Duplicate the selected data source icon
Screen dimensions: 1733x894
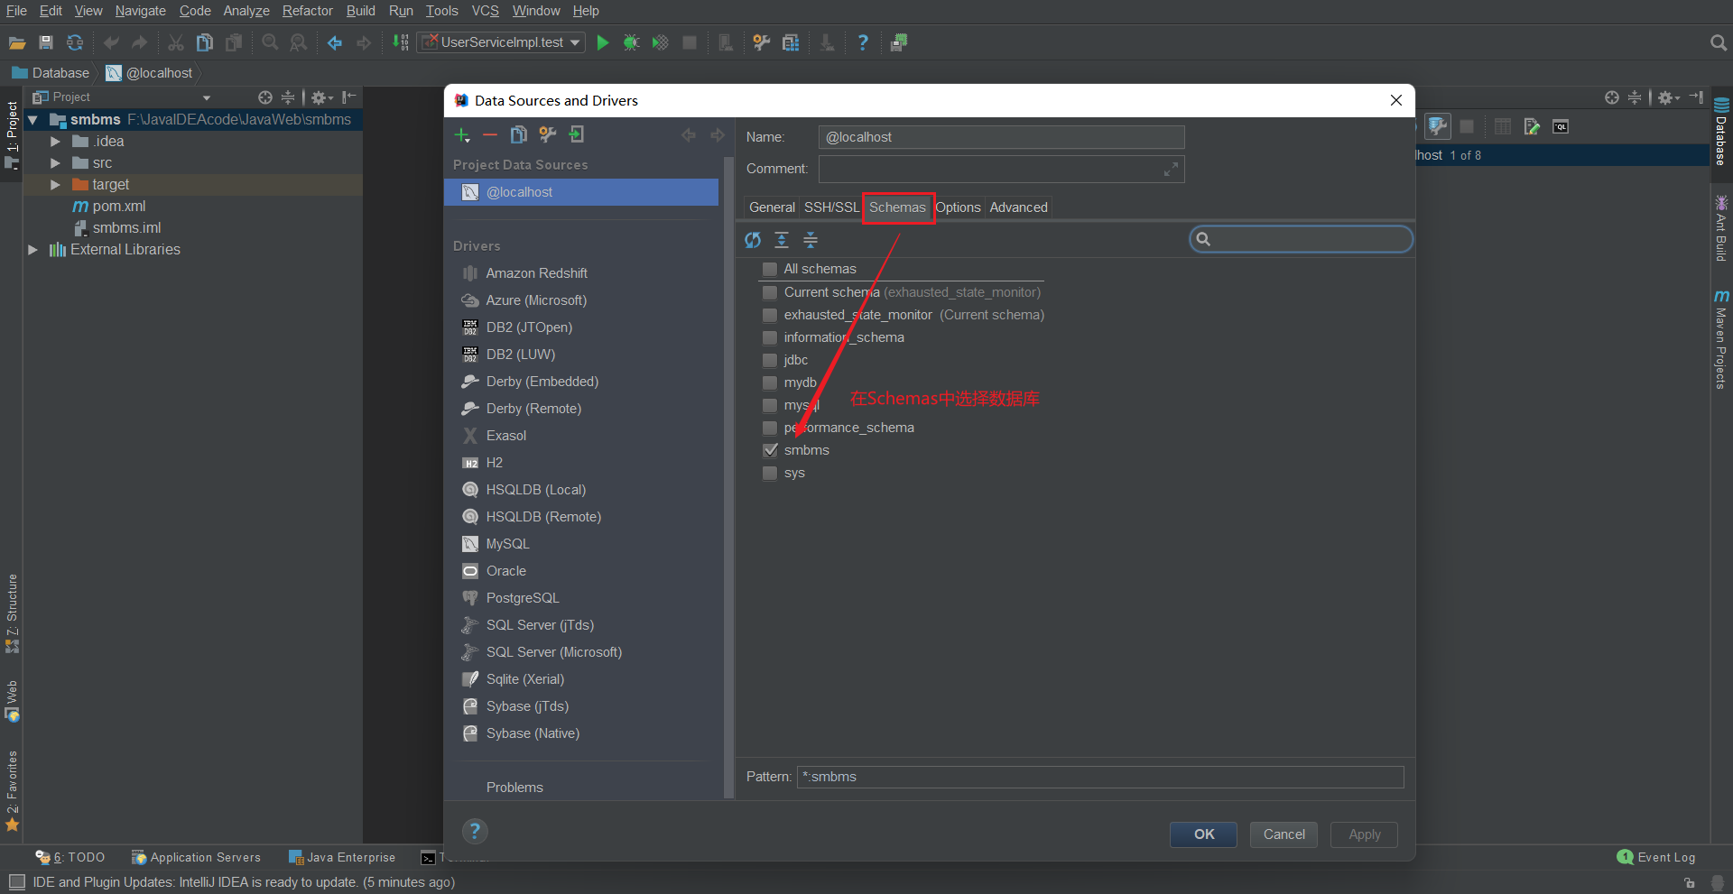coord(519,135)
